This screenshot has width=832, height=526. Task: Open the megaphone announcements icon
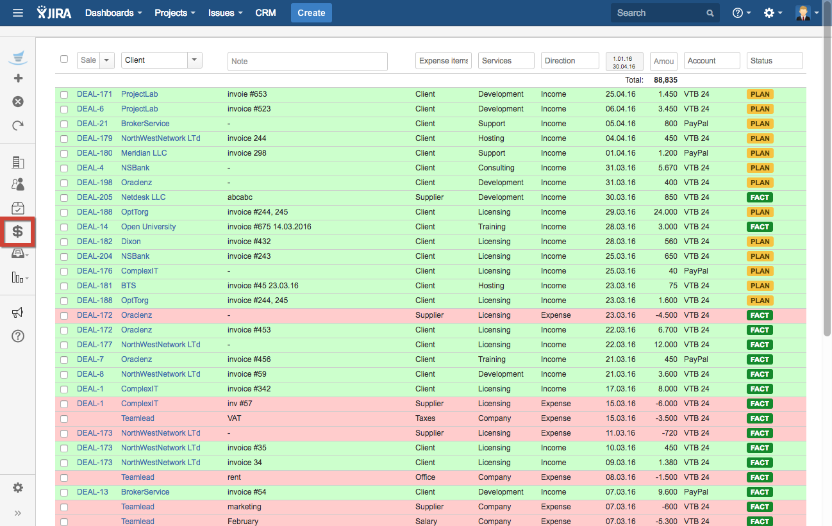coord(18,313)
